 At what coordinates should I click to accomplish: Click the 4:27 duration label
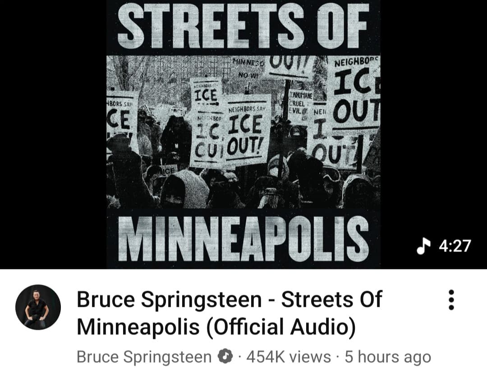click(455, 246)
